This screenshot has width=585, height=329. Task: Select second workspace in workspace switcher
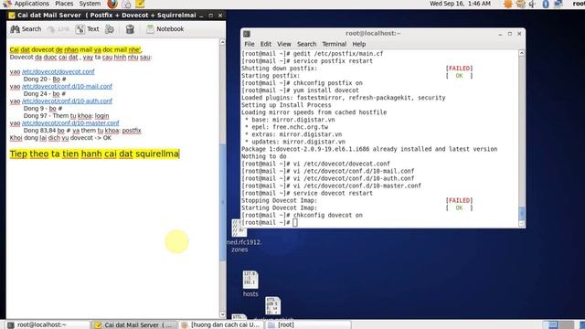coord(567,325)
